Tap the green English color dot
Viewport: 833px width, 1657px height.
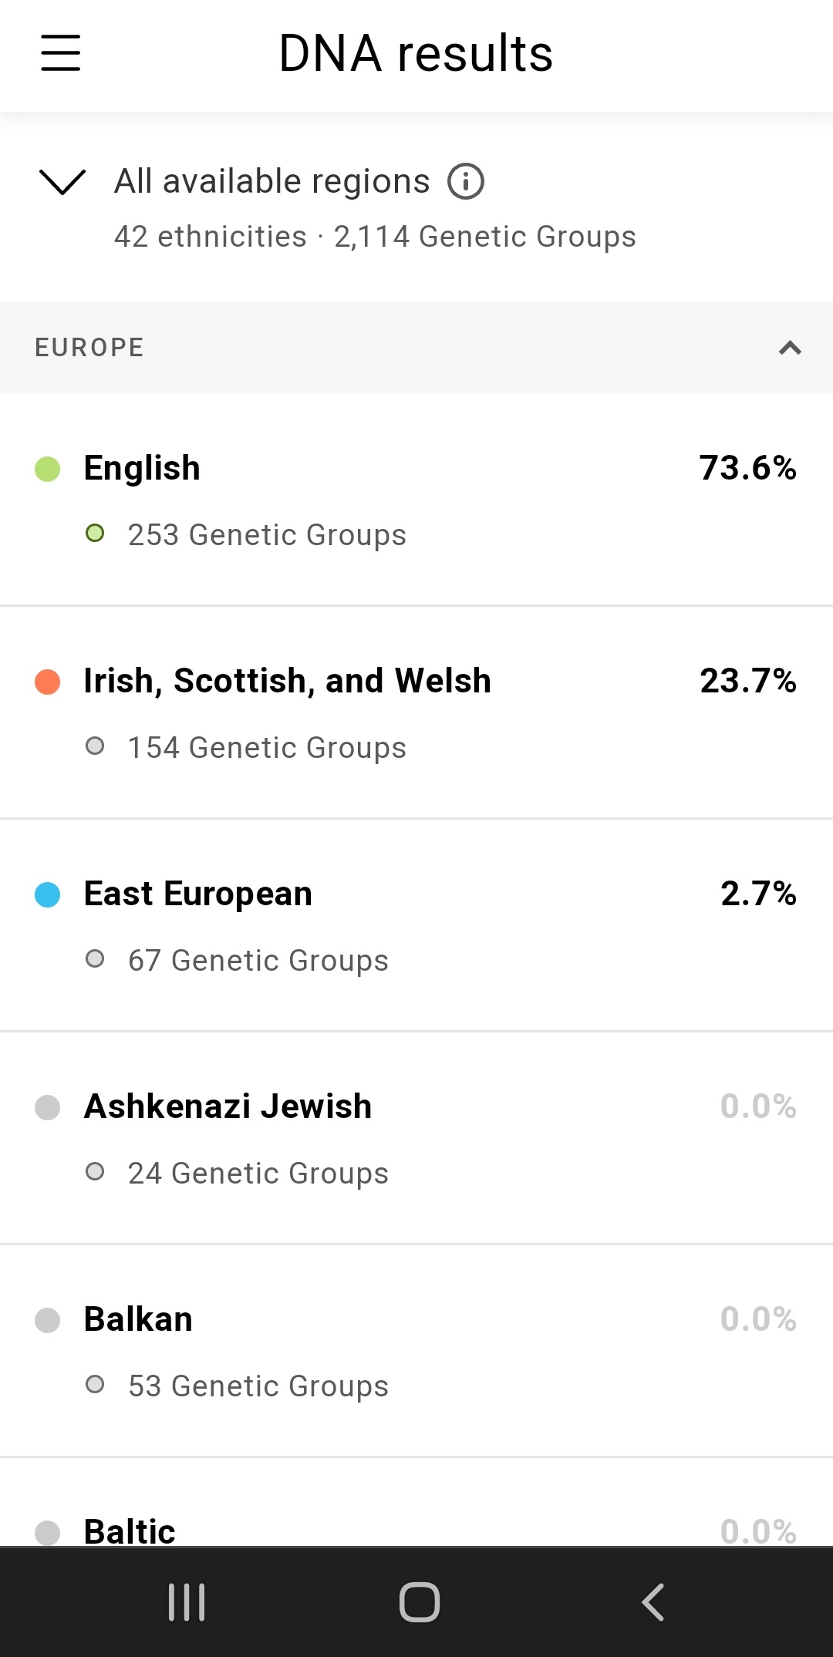coord(48,469)
